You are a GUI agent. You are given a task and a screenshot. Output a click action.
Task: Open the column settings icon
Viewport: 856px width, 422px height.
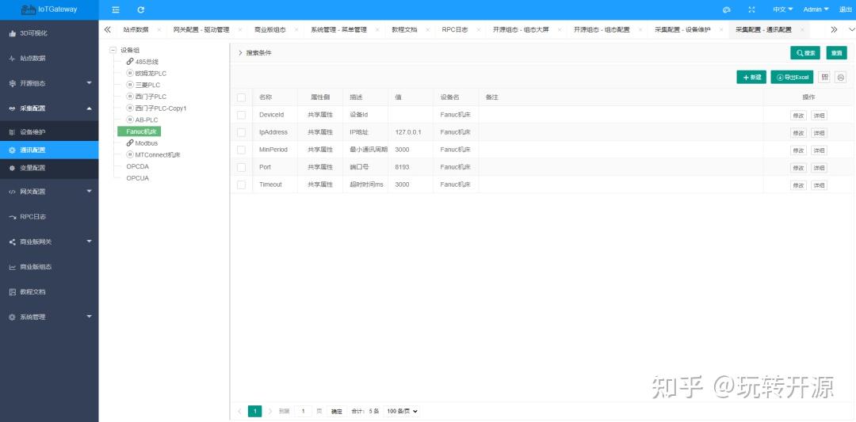[x=825, y=78]
